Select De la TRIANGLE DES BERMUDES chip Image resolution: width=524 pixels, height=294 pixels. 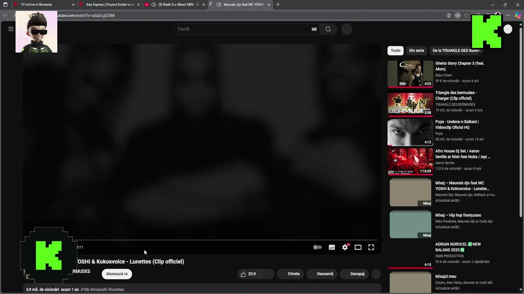[457, 51]
